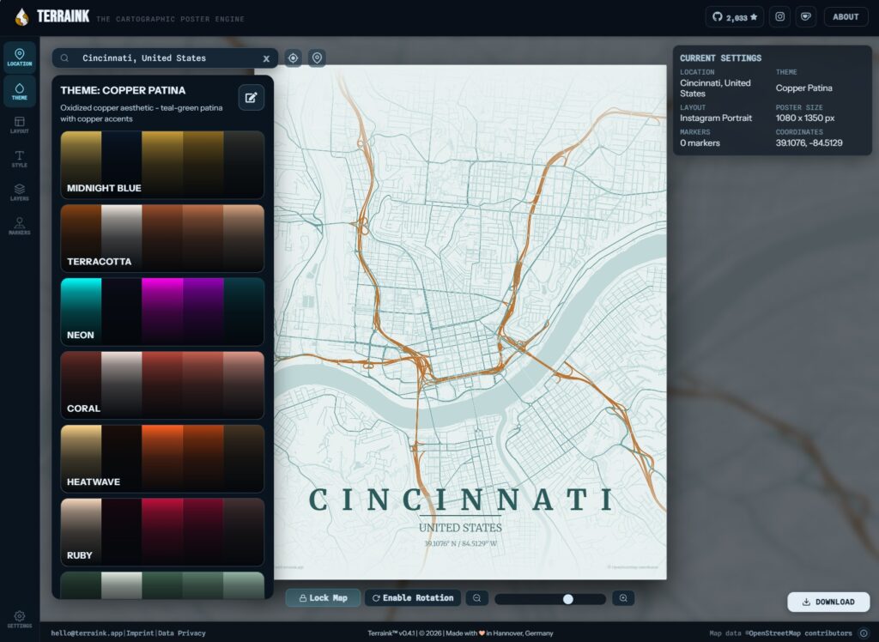The height and width of the screenshot is (642, 879).
Task: Open the About page
Action: click(x=846, y=17)
